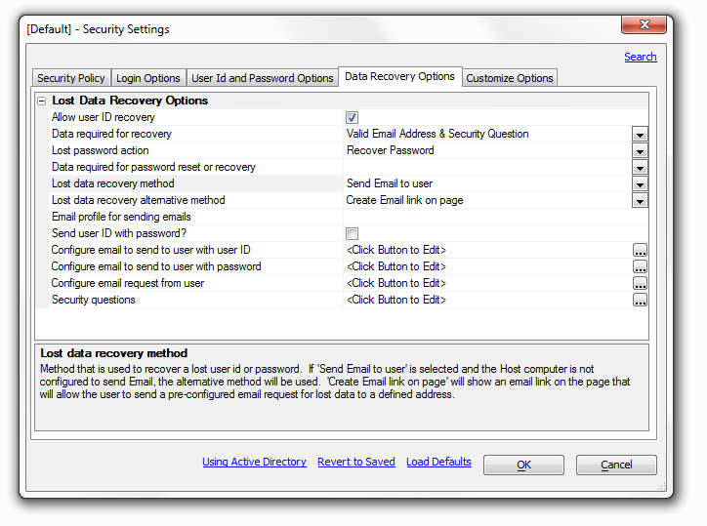Click the Revert to Saved link
Screen dimensions: 707x526
356,462
